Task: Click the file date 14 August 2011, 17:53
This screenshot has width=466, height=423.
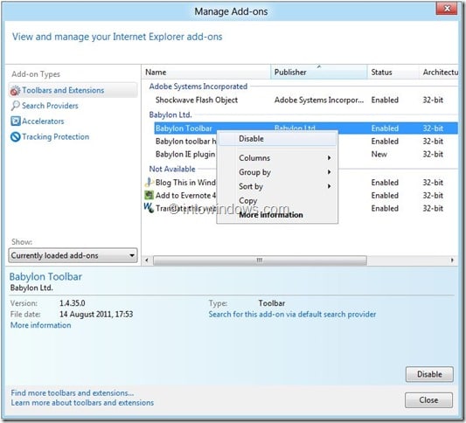Action: pyautogui.click(x=96, y=314)
